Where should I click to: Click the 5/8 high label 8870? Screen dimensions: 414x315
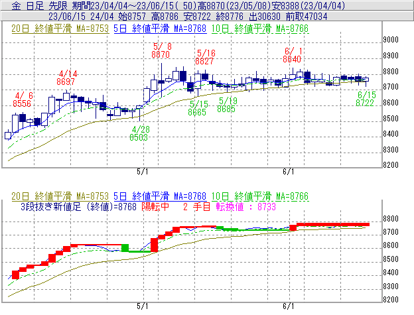click(161, 56)
